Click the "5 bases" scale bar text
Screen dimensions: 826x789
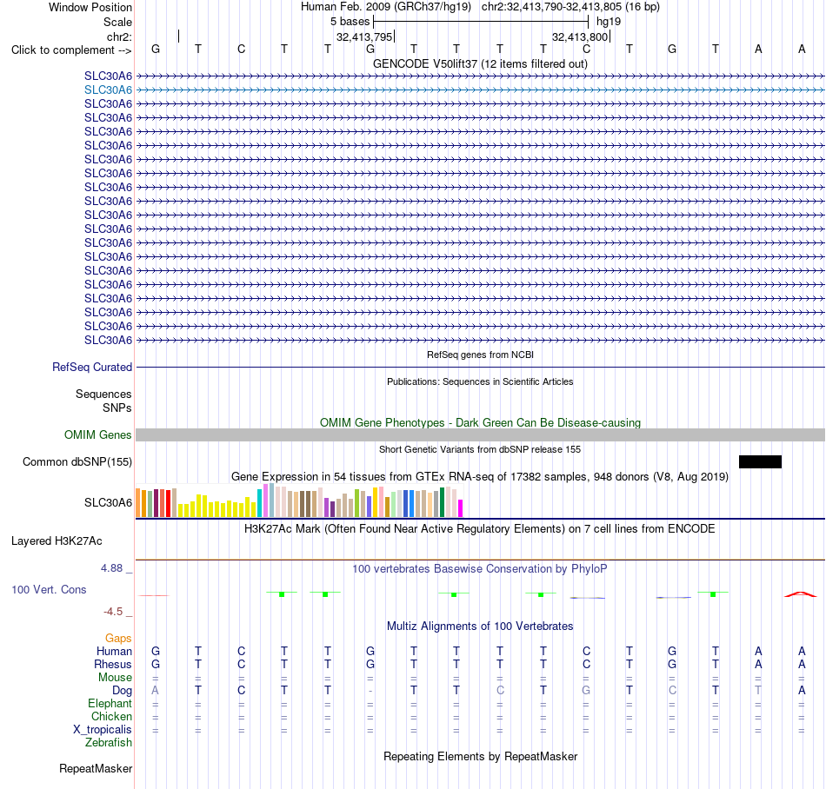pos(350,22)
